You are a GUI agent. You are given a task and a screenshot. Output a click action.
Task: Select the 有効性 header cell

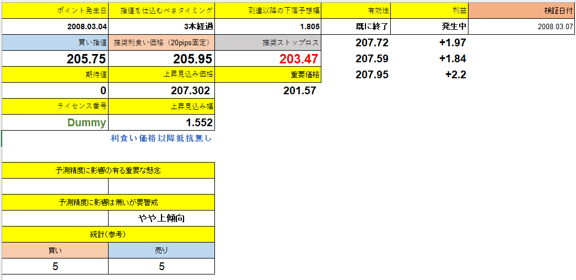(356, 10)
